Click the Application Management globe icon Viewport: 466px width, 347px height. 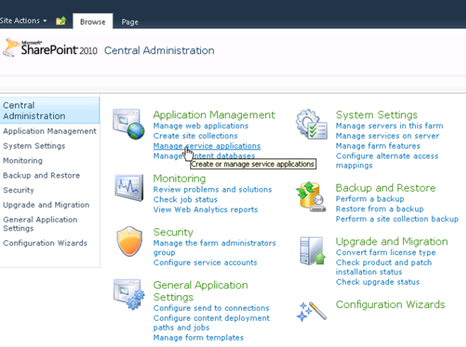[128, 124]
